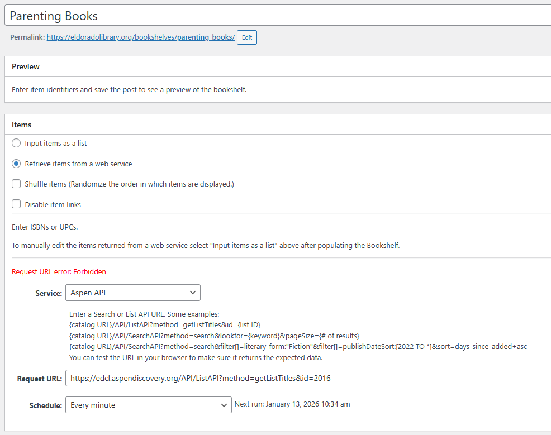Click the example getListTitles URL line

(165, 324)
